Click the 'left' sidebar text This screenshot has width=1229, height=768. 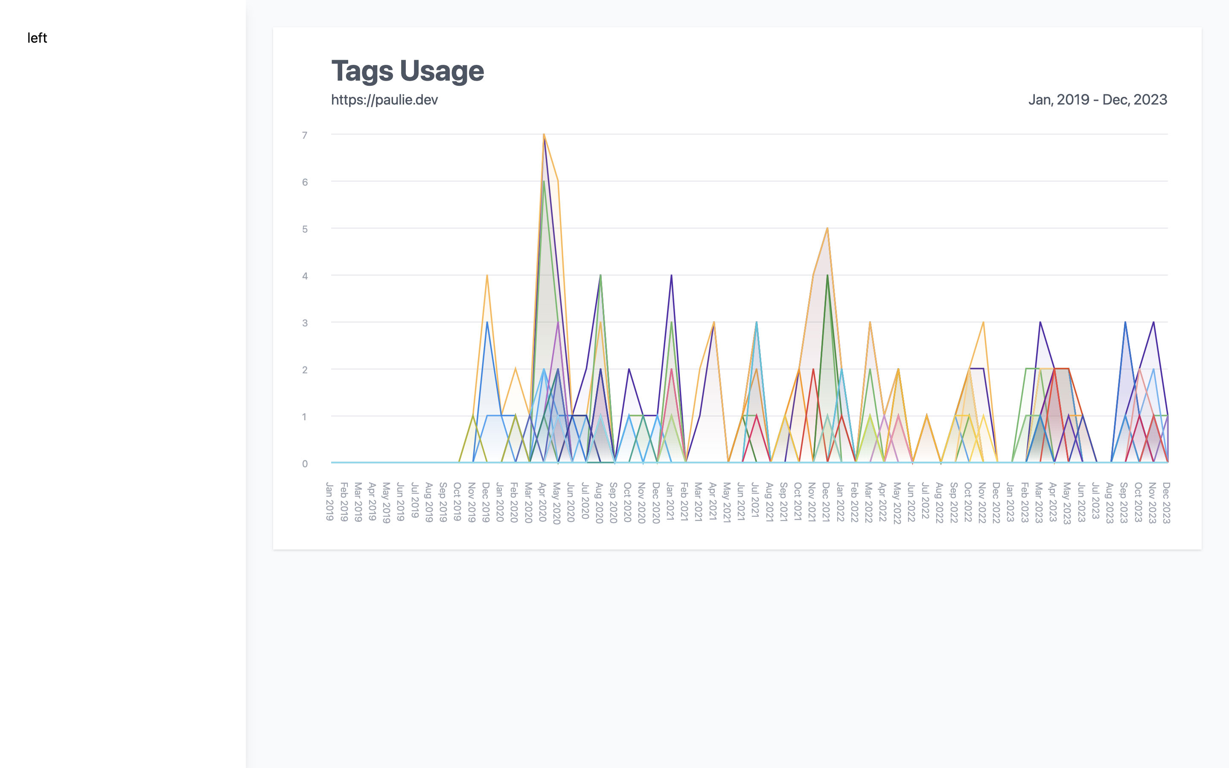point(37,38)
